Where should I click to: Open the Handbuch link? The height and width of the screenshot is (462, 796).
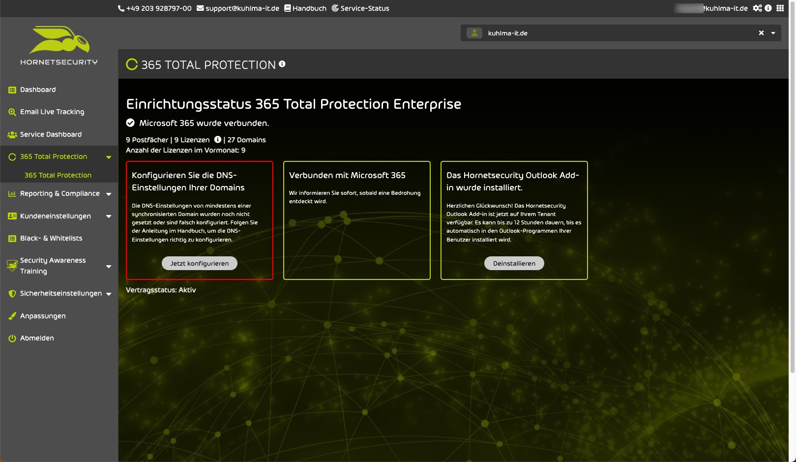point(309,8)
